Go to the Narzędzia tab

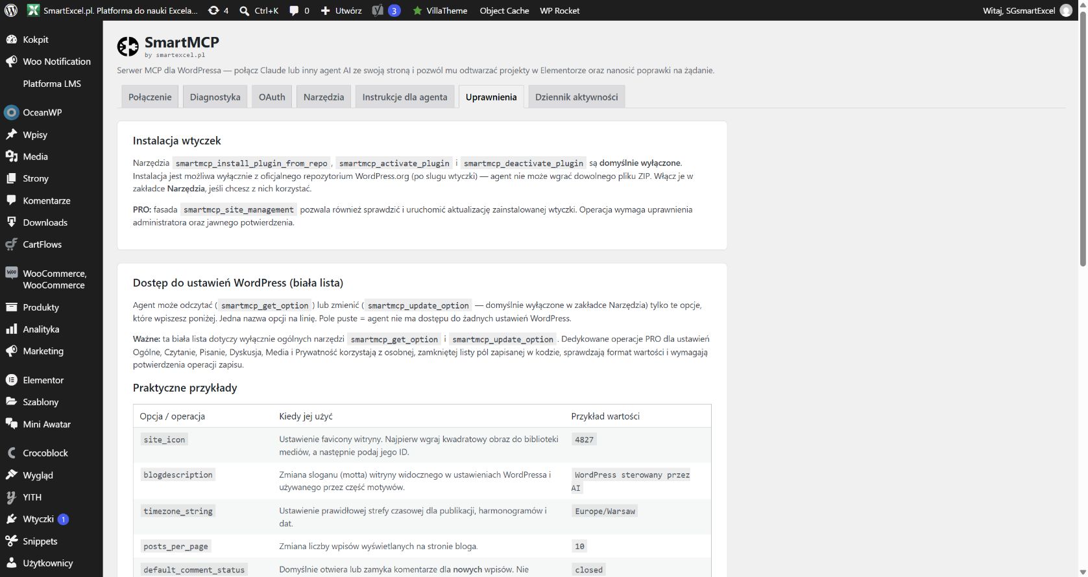(x=324, y=97)
